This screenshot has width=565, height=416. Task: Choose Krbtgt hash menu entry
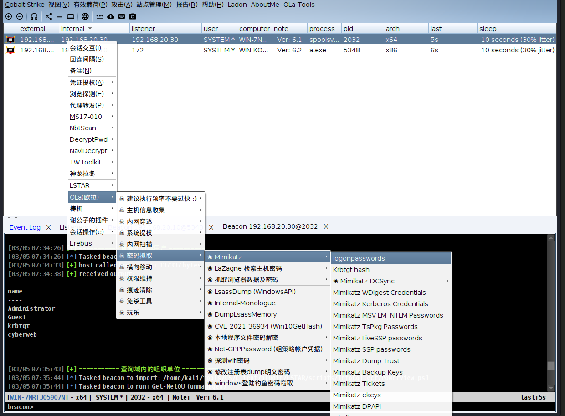(x=351, y=270)
